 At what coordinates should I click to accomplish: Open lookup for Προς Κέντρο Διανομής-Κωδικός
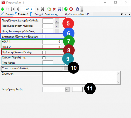(57, 21)
